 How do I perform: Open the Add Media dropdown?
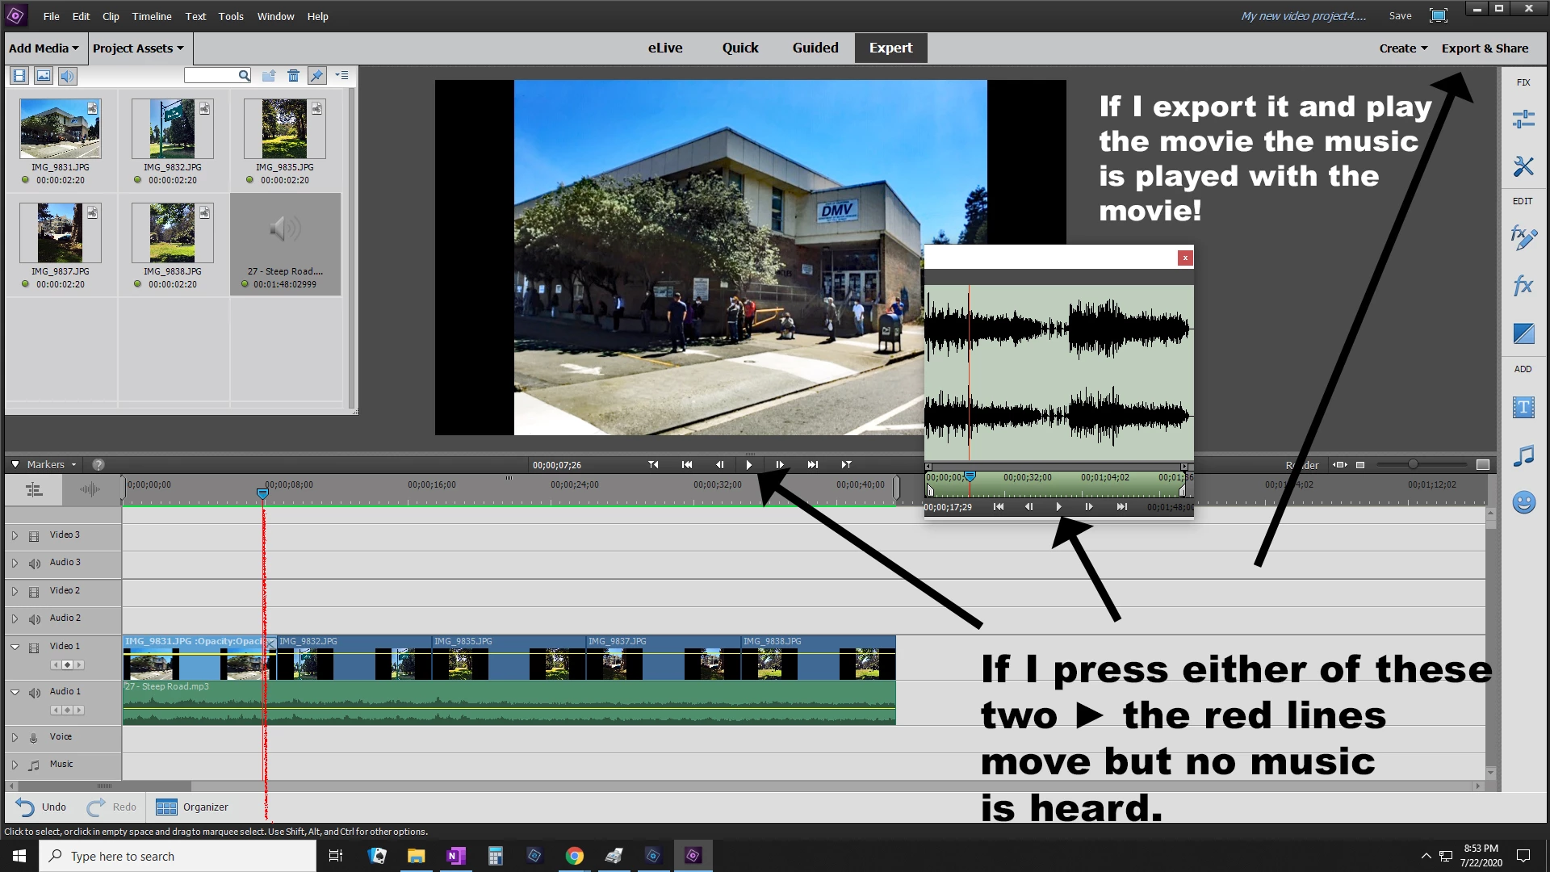pyautogui.click(x=44, y=48)
